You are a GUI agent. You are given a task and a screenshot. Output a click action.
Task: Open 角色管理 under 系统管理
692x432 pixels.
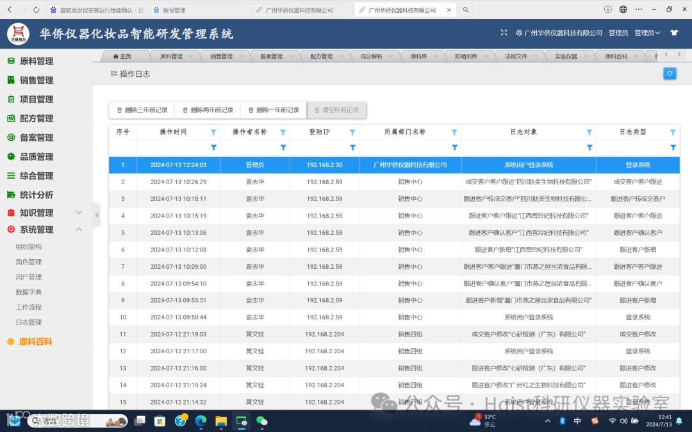click(29, 262)
